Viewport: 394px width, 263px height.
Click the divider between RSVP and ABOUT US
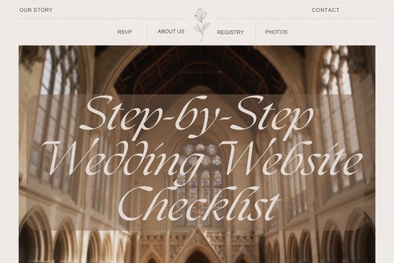(146, 32)
